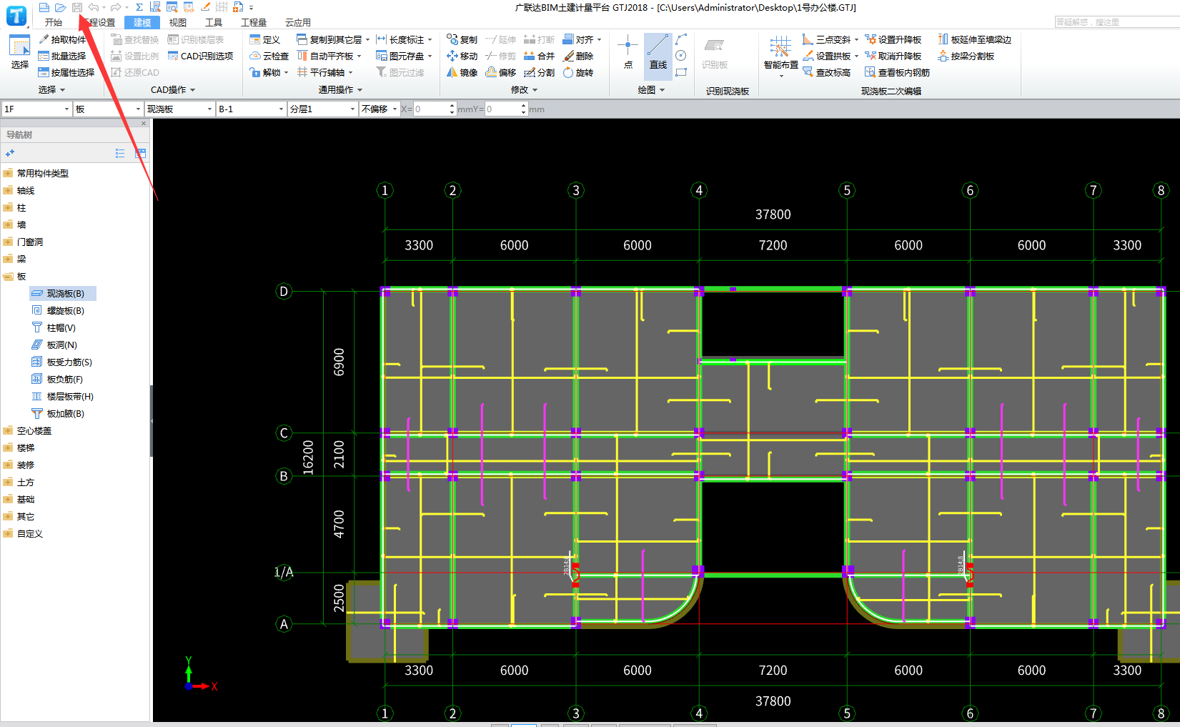Select the circle drawing icon
Viewport: 1180px width, 727px height.
(682, 56)
